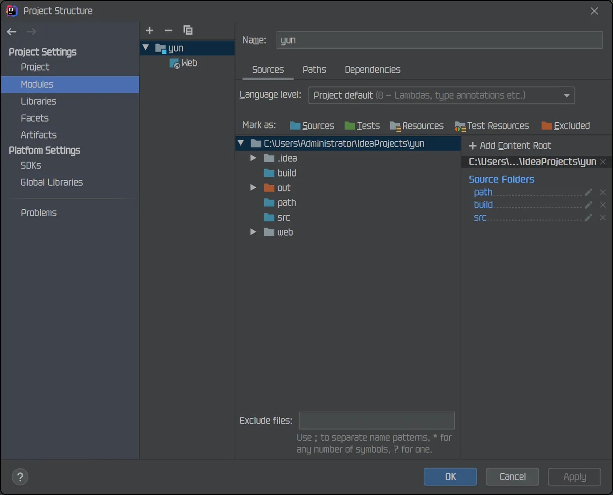Click the Exclude files field
Screen dimensions: 613x495
[377, 421]
